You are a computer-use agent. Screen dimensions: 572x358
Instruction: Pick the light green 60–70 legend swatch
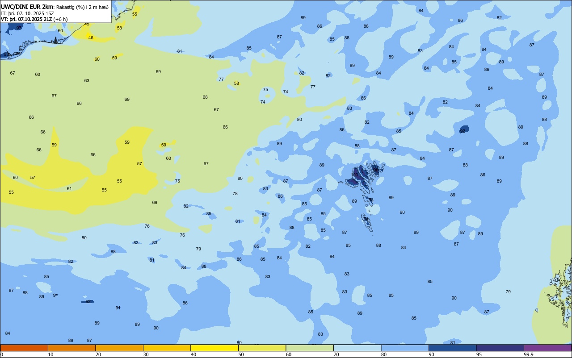pyautogui.click(x=310, y=348)
